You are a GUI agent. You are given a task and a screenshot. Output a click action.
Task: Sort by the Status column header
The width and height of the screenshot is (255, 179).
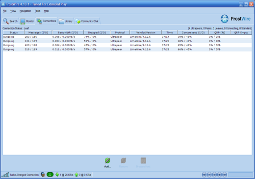tap(14, 32)
